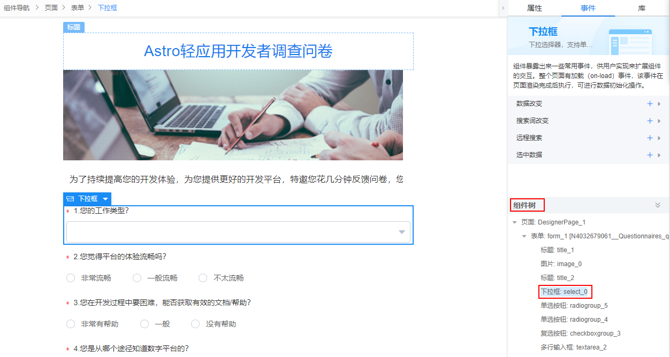Expand the 数据改变 event arrow

pyautogui.click(x=659, y=104)
